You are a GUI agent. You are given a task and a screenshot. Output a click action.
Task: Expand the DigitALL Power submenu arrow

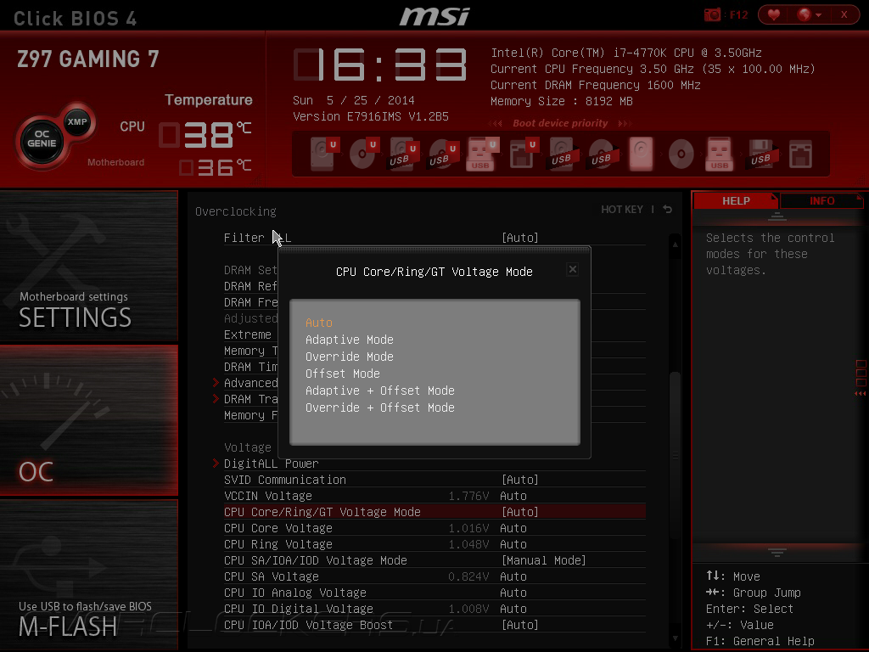pyautogui.click(x=216, y=463)
